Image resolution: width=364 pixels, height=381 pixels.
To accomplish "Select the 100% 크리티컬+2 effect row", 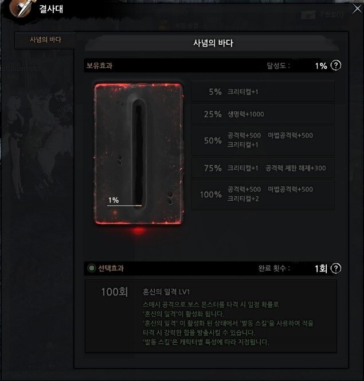I will pyautogui.click(x=263, y=195).
